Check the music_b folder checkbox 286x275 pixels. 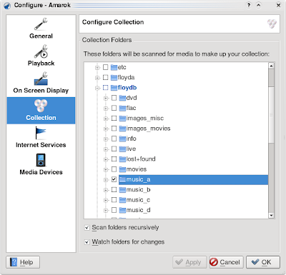pos(114,190)
